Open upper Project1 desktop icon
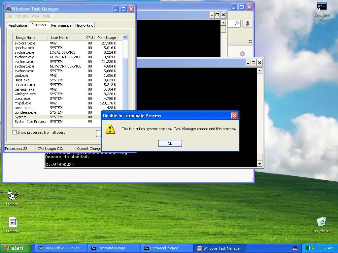The image size is (338, 253). [x=13, y=198]
